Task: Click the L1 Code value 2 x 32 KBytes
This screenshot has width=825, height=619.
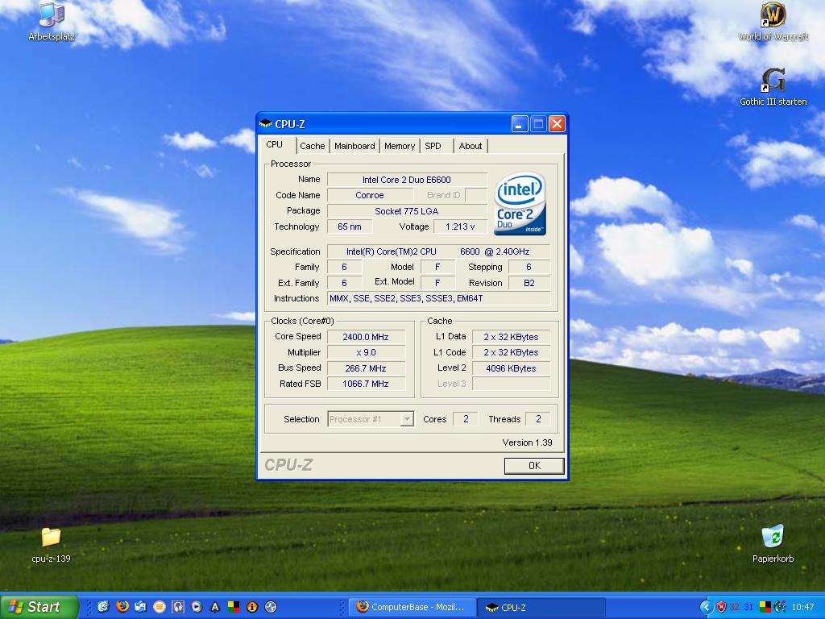Action: click(x=511, y=353)
